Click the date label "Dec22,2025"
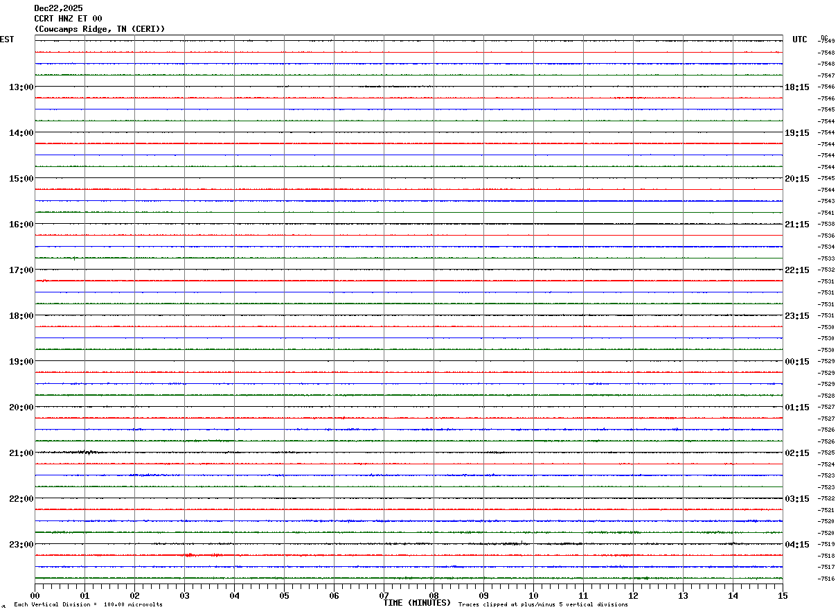The image size is (838, 614). [58, 8]
